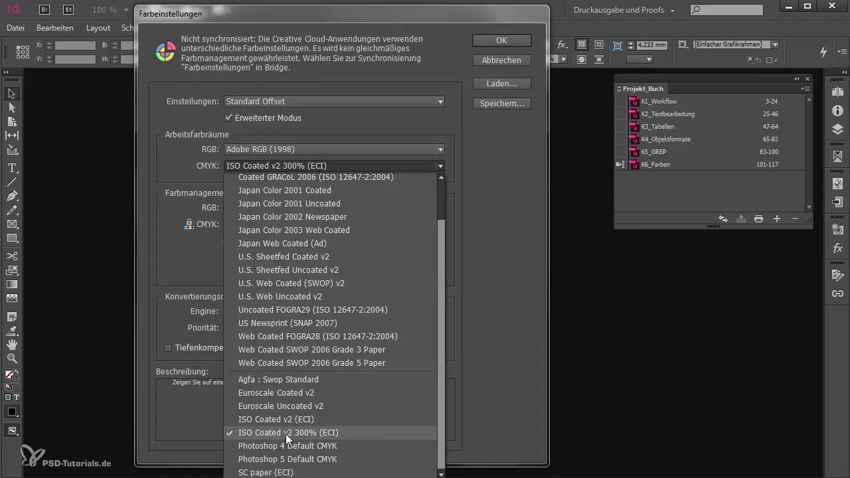
Task: Select the Pencil tool
Action: (x=12, y=210)
